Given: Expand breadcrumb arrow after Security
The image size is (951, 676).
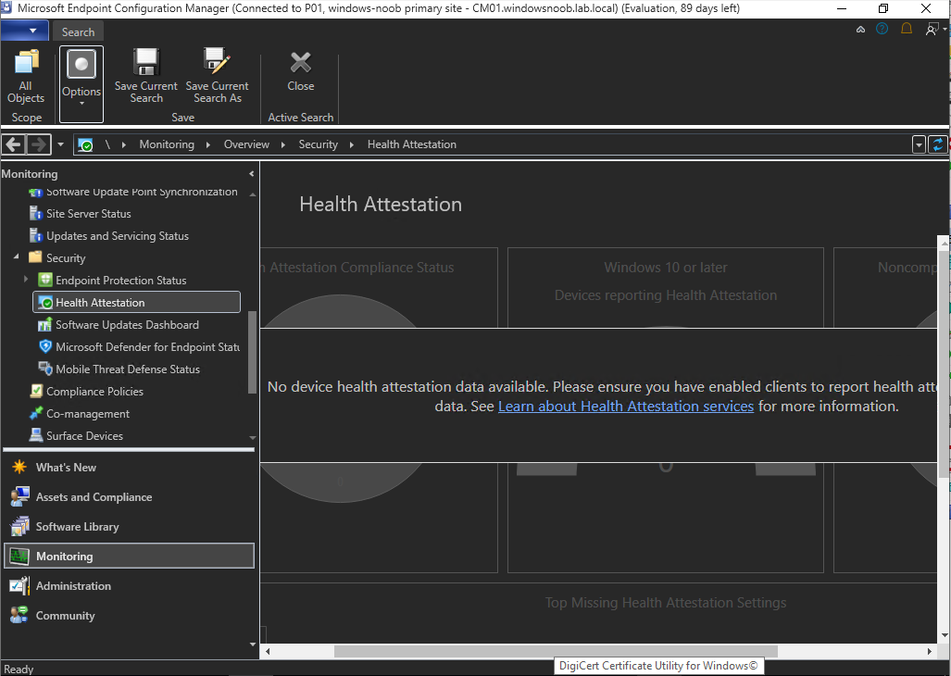Looking at the screenshot, I should click(351, 144).
